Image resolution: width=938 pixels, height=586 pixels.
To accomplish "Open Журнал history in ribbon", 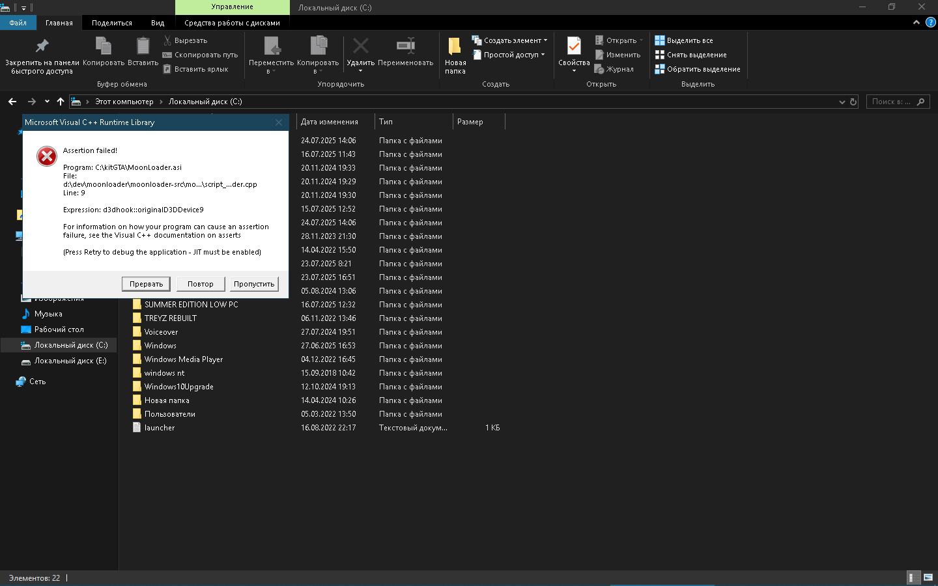I will tap(614, 69).
